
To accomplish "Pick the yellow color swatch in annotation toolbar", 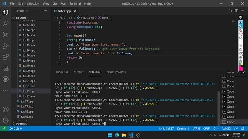I will click(x=241, y=64).
